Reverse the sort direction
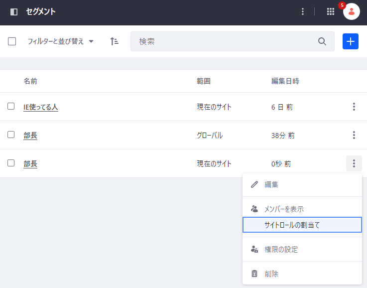This screenshot has height=288, width=367. pos(114,41)
